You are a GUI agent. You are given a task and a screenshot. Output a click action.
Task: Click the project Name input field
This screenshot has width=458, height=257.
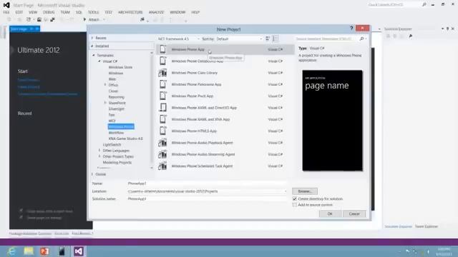(207, 183)
